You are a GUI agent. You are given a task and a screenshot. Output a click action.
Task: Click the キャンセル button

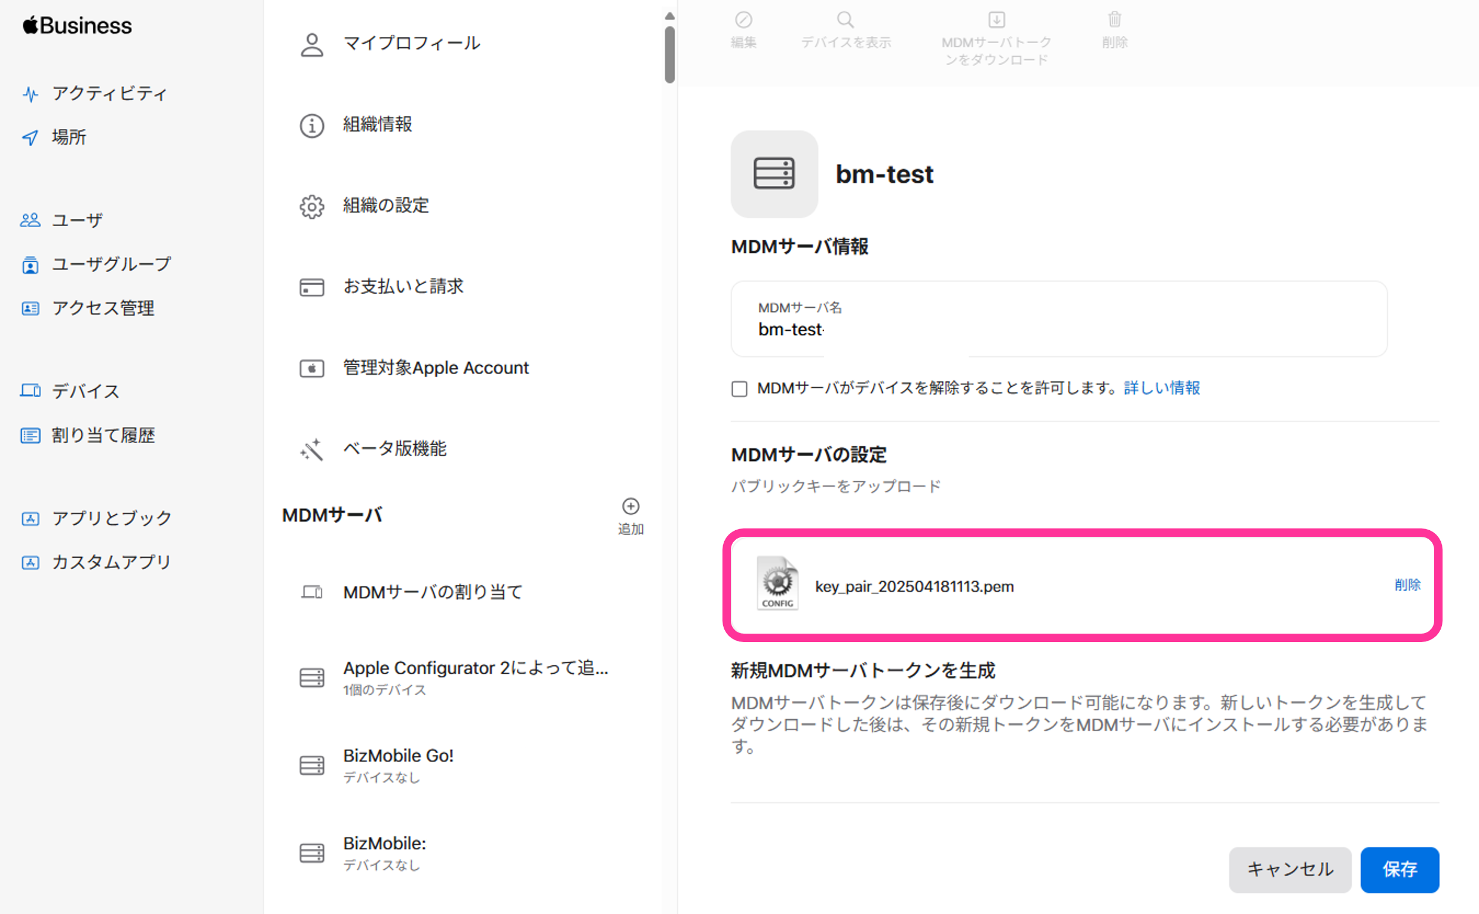click(1290, 869)
